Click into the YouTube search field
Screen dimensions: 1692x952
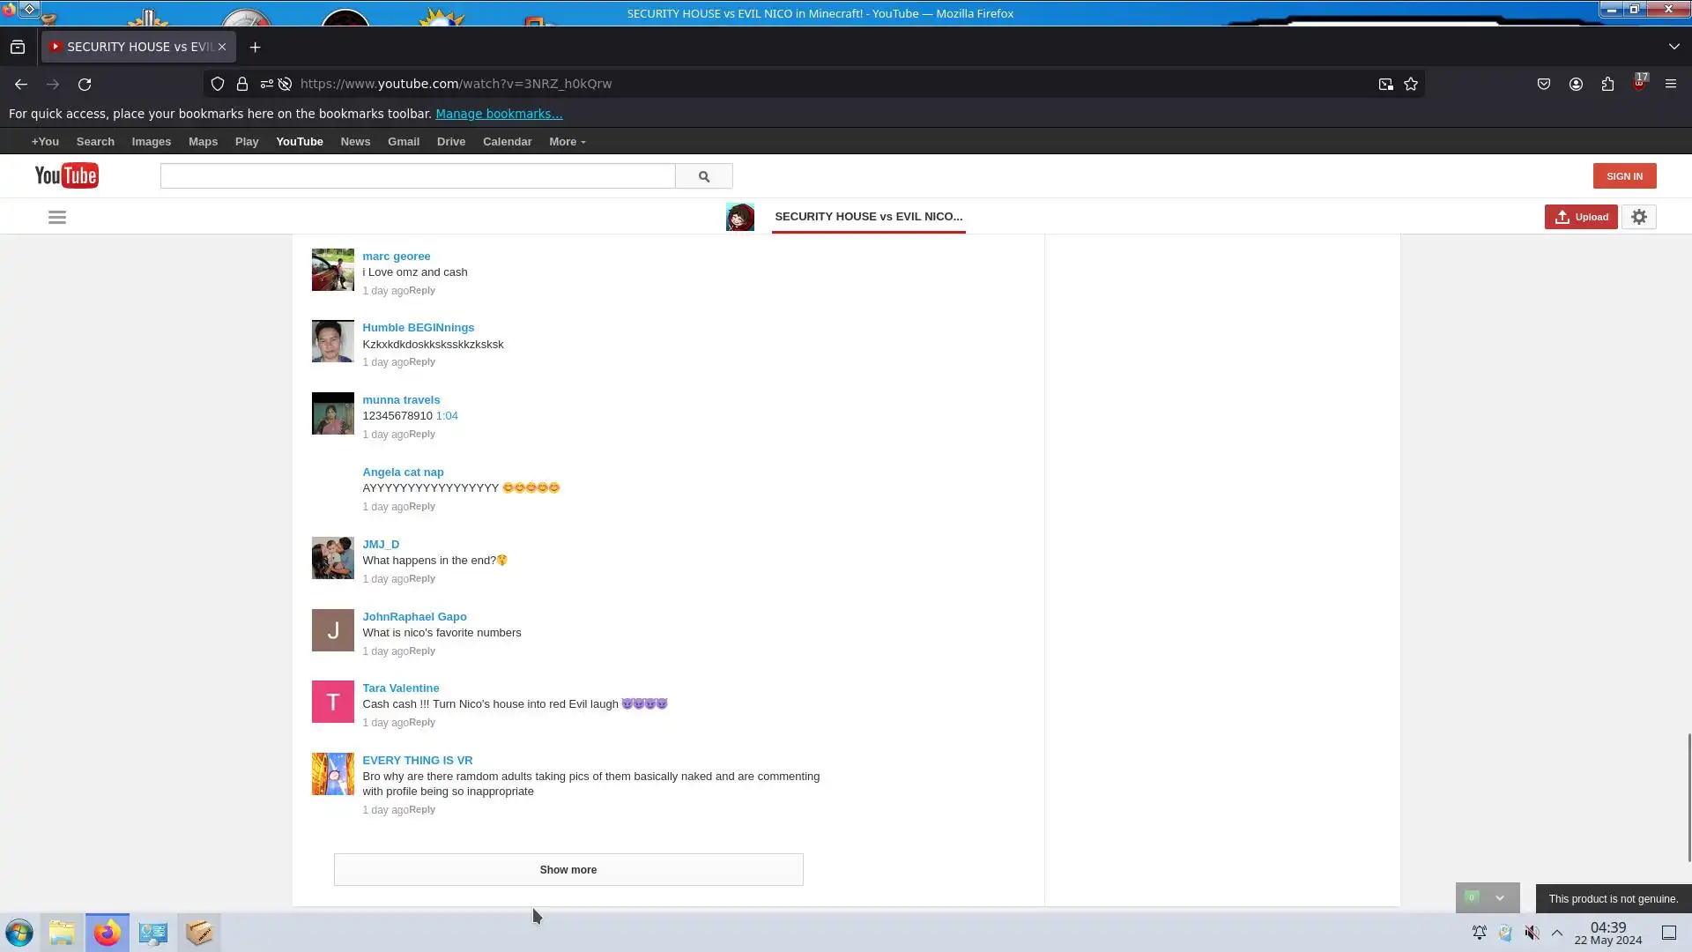(417, 176)
